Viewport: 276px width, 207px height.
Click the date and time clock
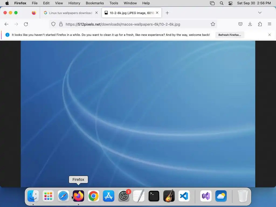coord(254,3)
